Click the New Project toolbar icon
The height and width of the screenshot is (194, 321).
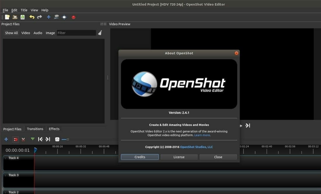[x=7, y=17]
